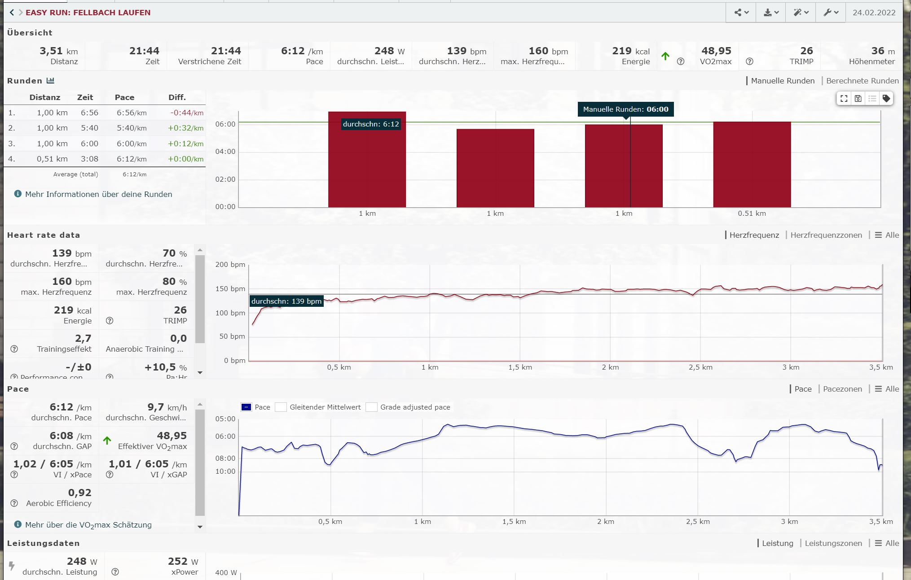The height and width of the screenshot is (580, 911).
Task: Click the list icon in chart toolbar
Action: click(x=872, y=99)
